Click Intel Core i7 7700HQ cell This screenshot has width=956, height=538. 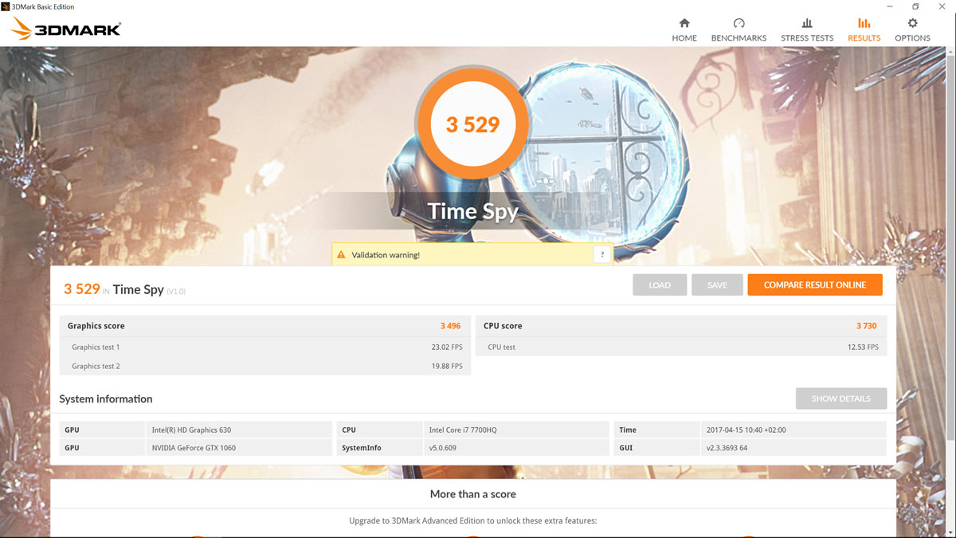click(x=517, y=430)
